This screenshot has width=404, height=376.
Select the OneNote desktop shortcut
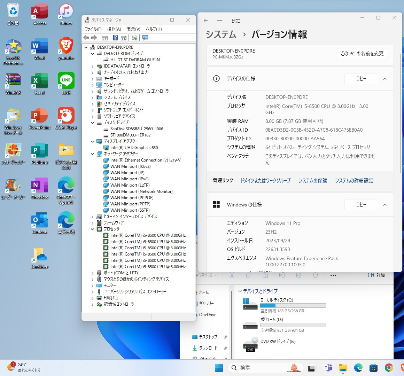pyautogui.click(x=39, y=188)
